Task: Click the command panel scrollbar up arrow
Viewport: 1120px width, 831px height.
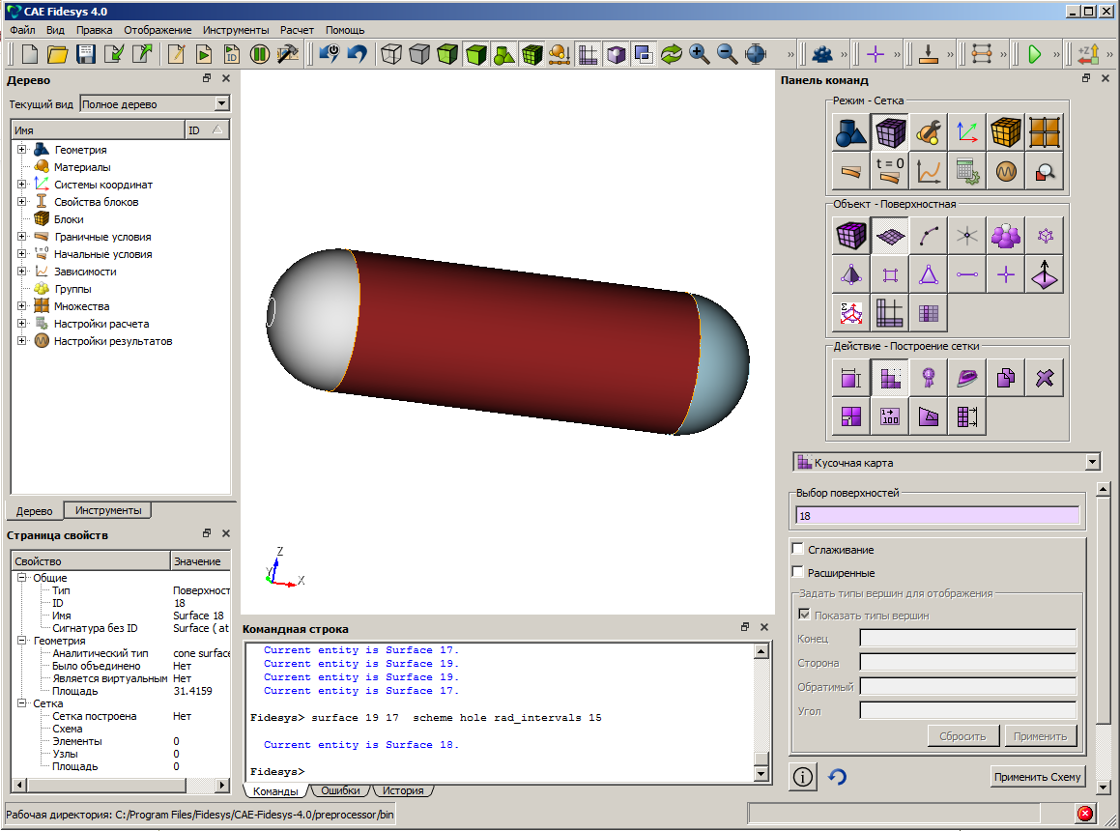Action: click(1104, 490)
